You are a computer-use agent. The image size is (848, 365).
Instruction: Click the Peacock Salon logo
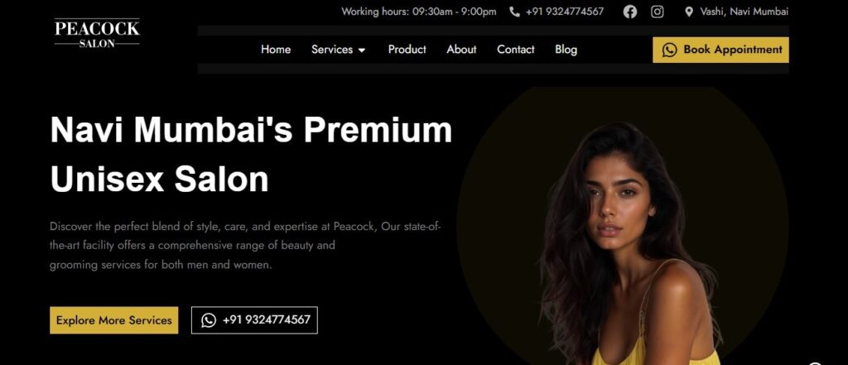(x=97, y=34)
